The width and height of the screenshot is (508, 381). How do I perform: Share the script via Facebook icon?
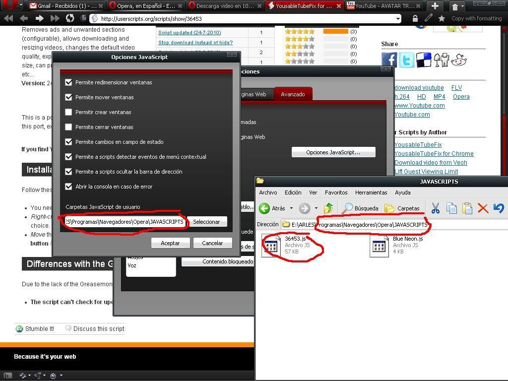coord(389,60)
